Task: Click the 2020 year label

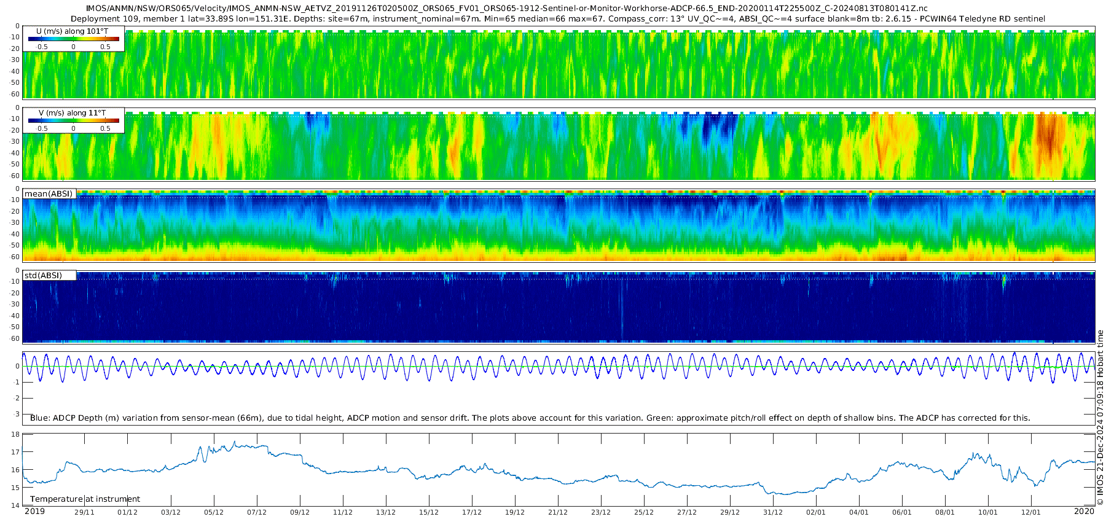Action: (x=1084, y=512)
